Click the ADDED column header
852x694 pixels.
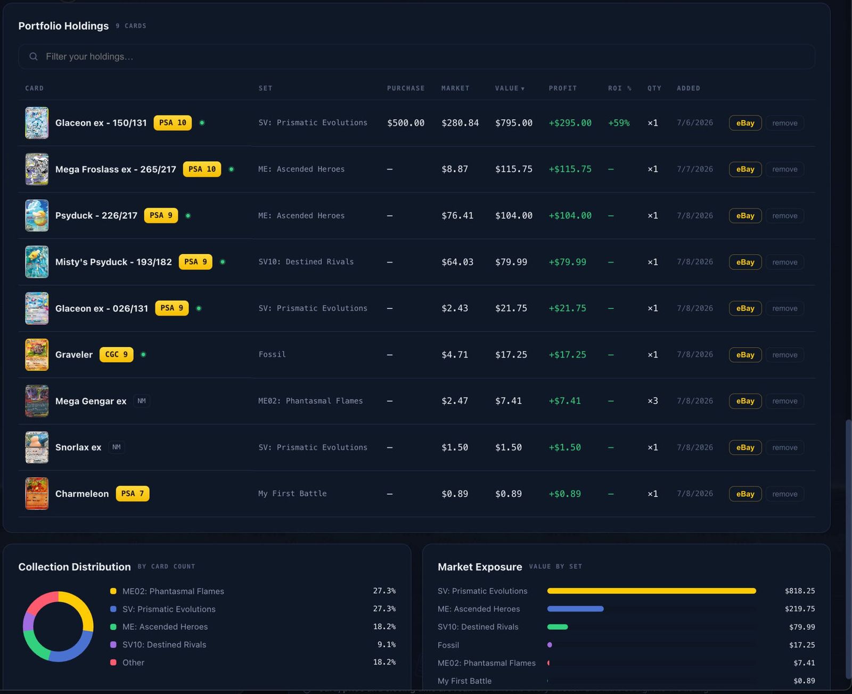click(x=689, y=88)
